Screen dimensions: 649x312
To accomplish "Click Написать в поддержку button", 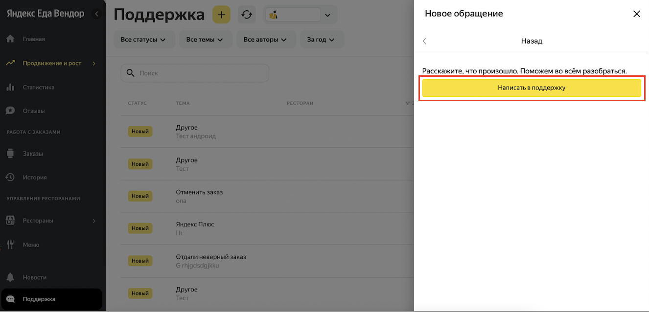I will click(x=532, y=88).
